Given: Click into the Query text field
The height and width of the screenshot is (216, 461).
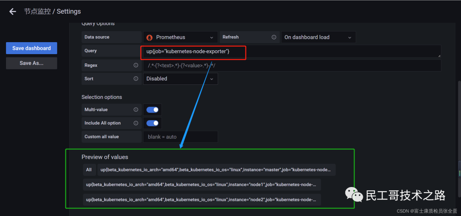Looking at the screenshot, I should 292,52.
